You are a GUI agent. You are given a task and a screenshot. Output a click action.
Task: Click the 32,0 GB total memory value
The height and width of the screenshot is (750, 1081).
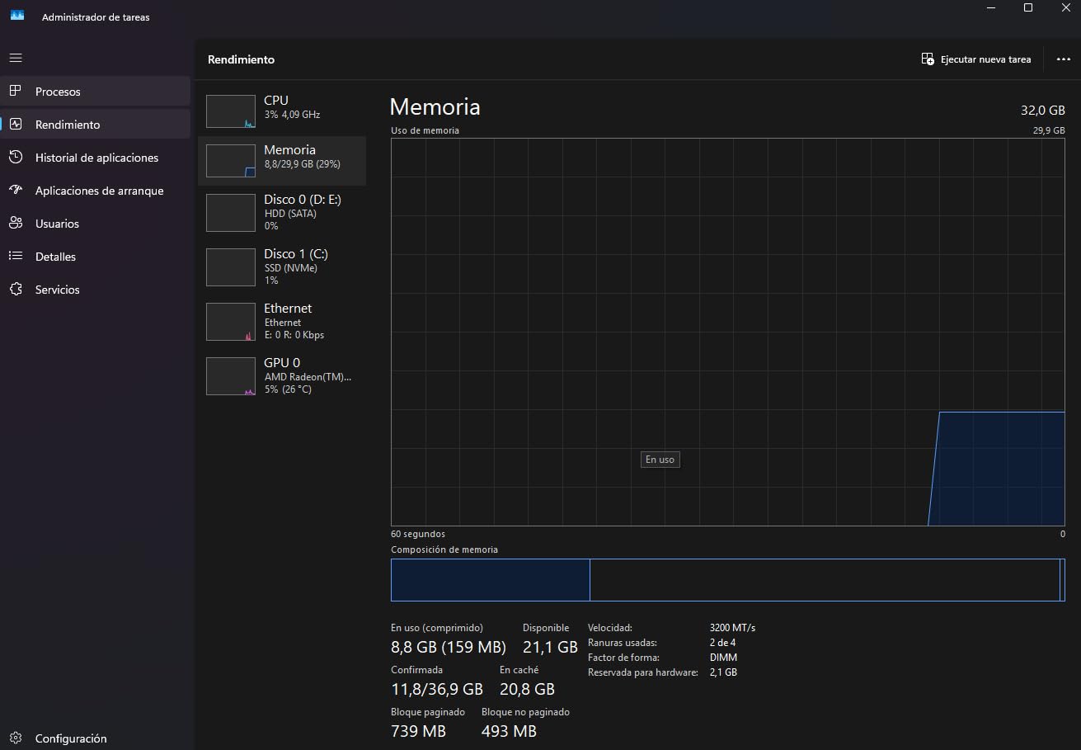tap(1043, 111)
